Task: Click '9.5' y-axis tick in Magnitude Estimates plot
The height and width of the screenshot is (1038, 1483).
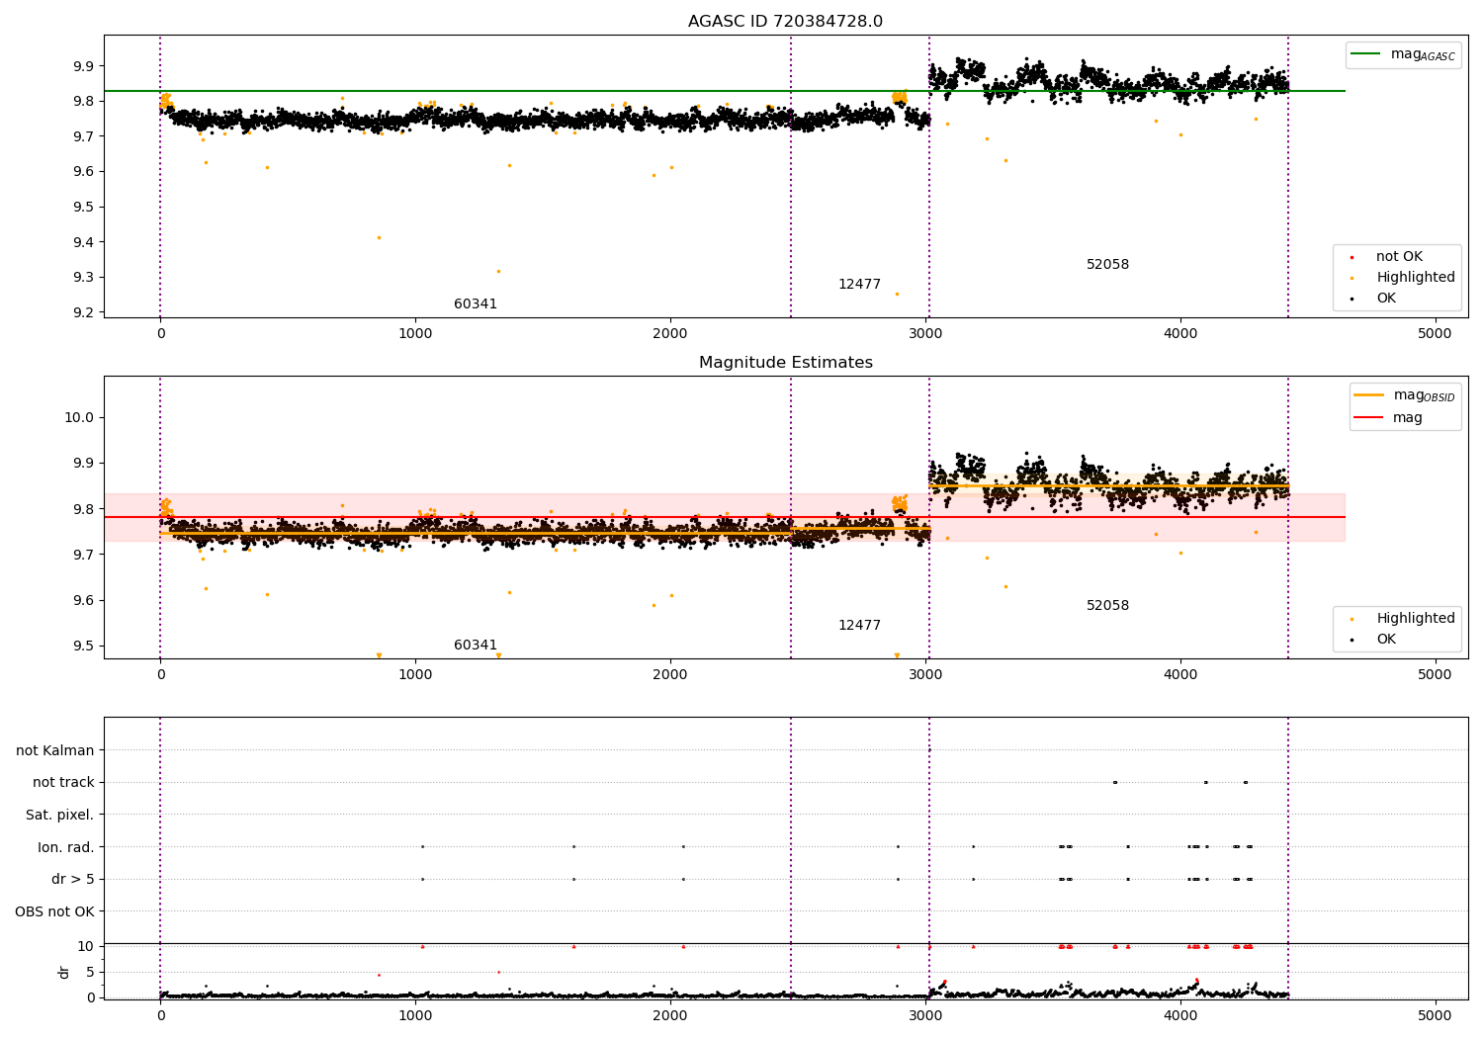Action: tap(83, 647)
